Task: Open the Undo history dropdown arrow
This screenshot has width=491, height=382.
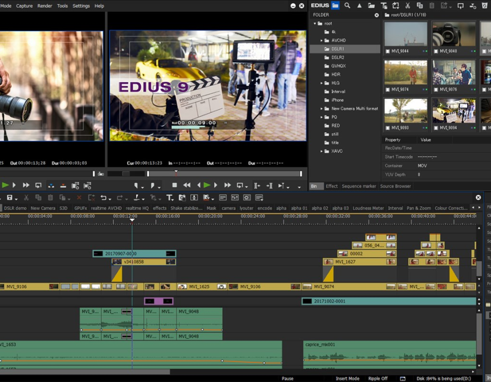Action: [110, 199]
